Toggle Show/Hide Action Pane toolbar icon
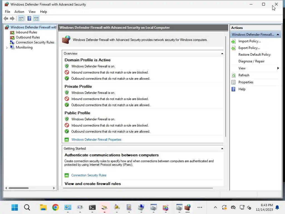This screenshot has height=214, width=285. click(x=36, y=19)
